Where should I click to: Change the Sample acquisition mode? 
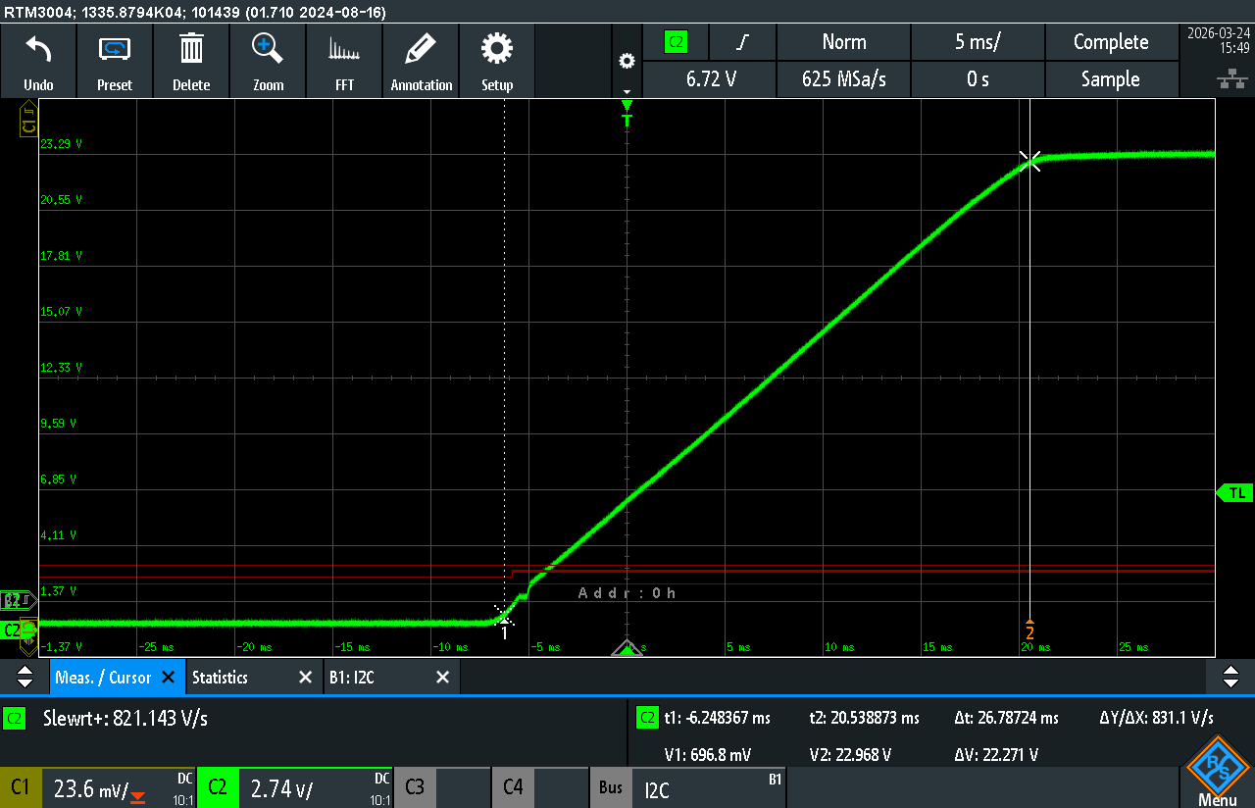1111,78
